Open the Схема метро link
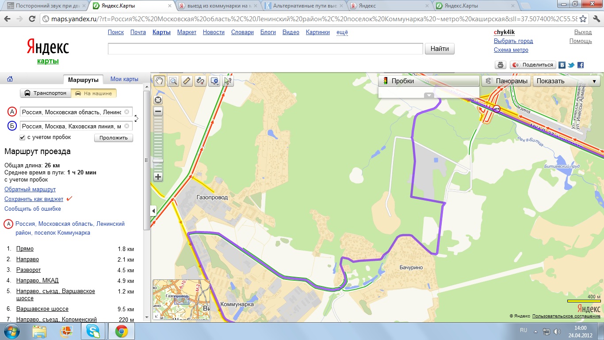 [511, 50]
